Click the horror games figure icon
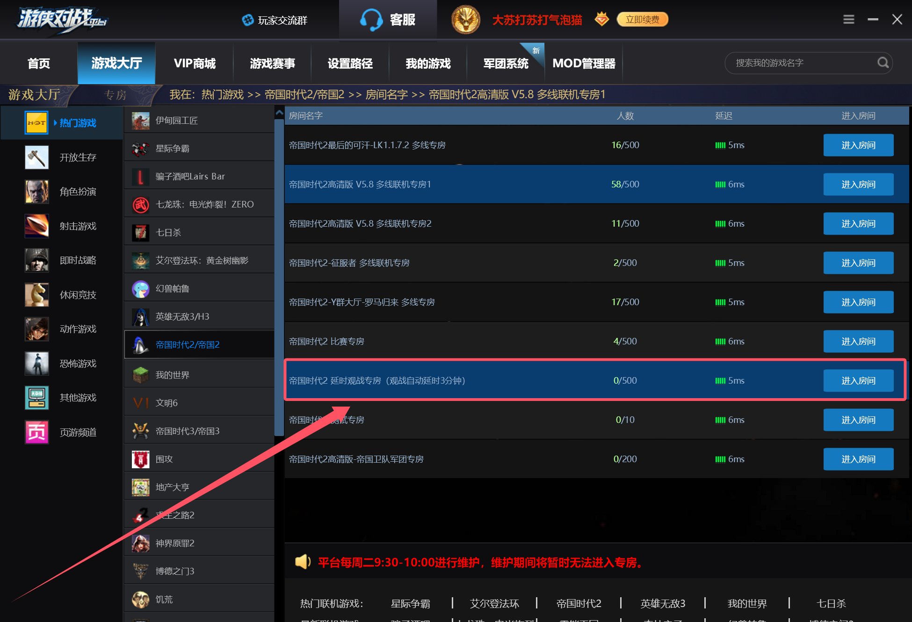Screen dimensions: 912x622 pos(36,363)
